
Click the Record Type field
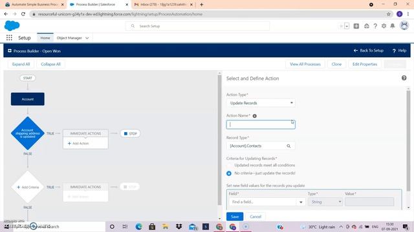pos(261,146)
